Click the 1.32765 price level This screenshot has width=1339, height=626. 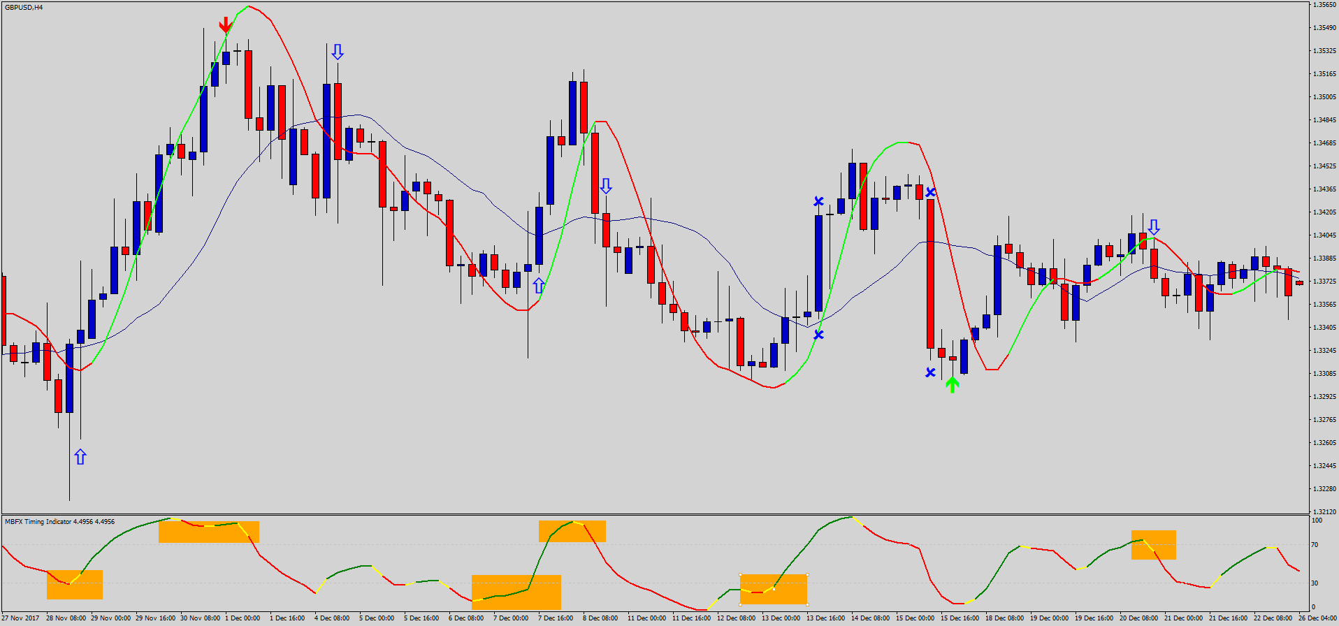(x=1324, y=420)
